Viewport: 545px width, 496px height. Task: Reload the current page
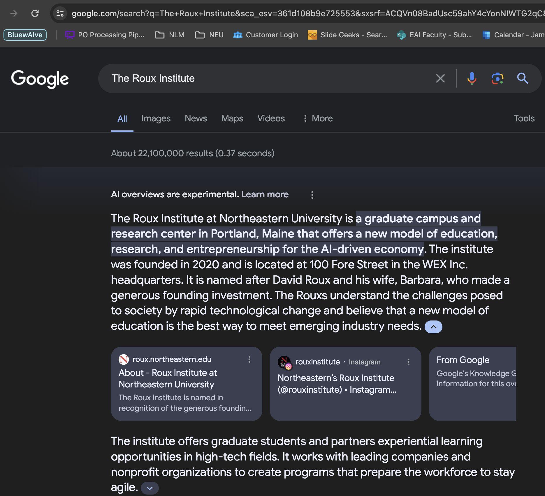[x=35, y=13]
